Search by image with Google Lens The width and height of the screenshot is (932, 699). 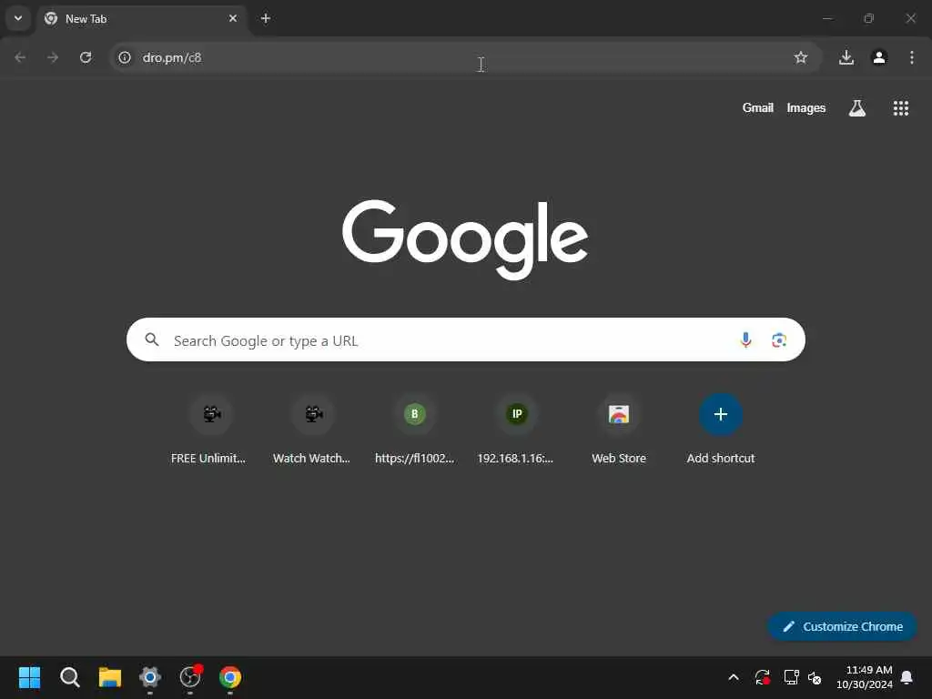[779, 340]
